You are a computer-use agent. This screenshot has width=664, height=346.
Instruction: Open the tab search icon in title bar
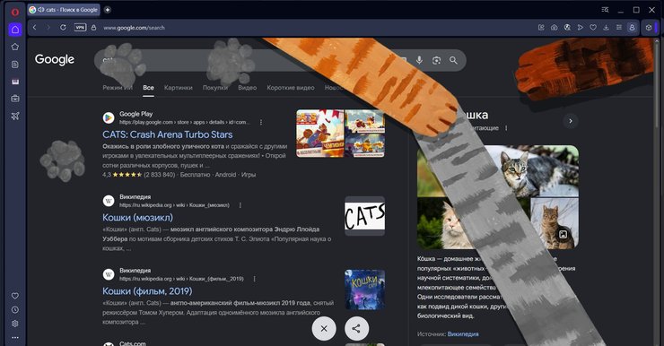[605, 10]
